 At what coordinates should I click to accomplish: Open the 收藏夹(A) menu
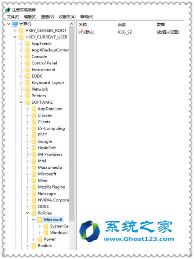(x=67, y=17)
